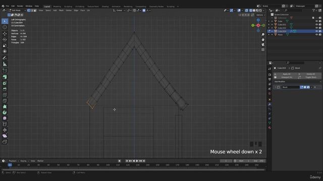The image size is (323, 181).
Task: Select the Bevel tool in toolbar
Action: coord(5,89)
